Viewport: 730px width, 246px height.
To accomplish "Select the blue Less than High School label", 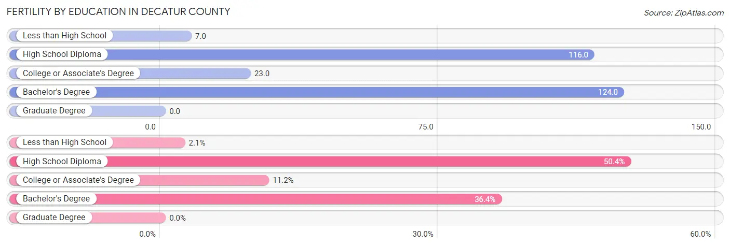I will [64, 36].
